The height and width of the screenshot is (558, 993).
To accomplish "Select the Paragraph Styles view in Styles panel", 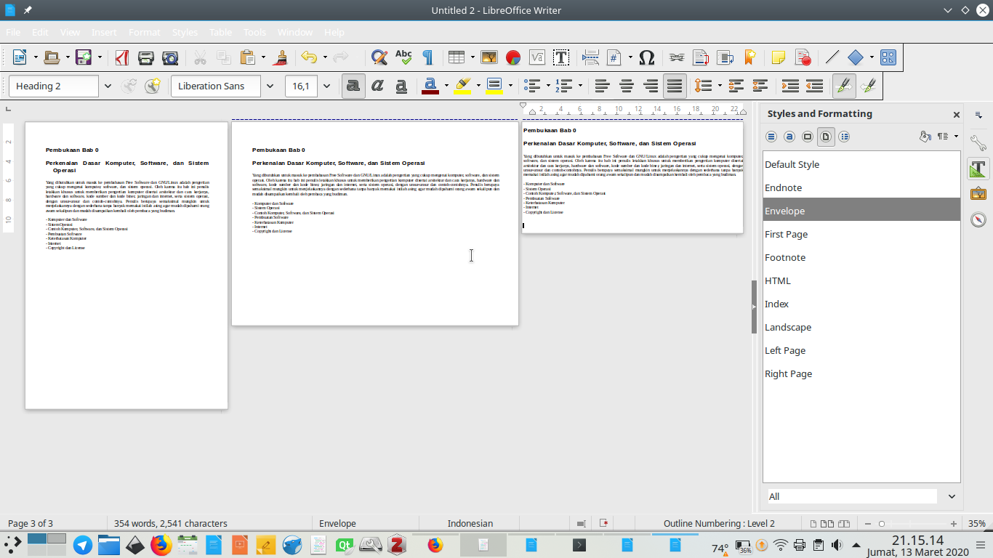I will (x=771, y=137).
